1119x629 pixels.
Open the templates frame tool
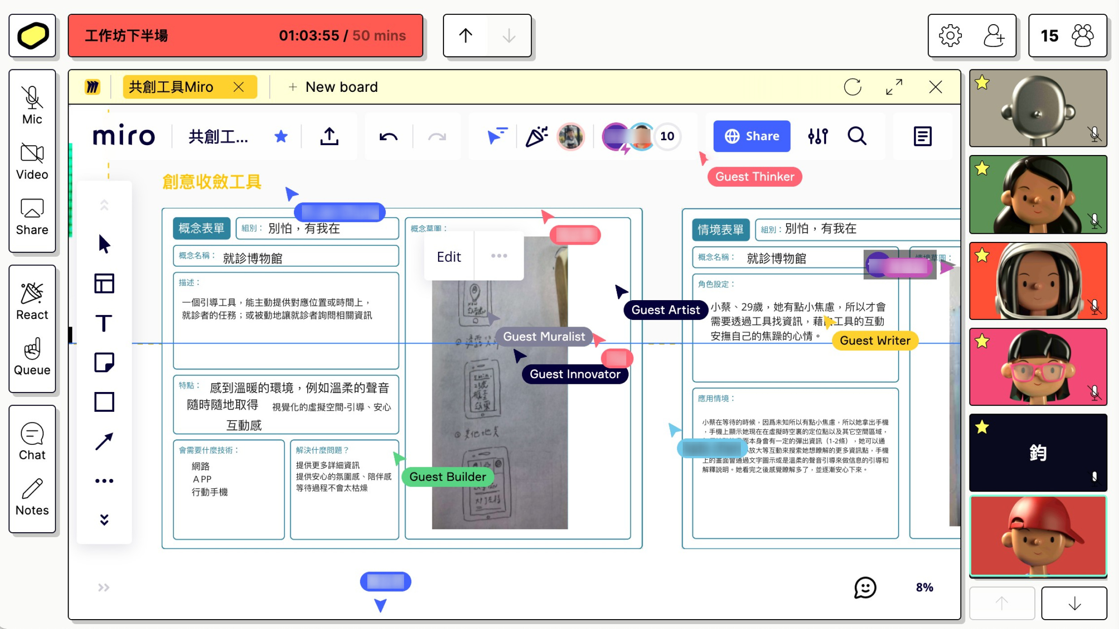(x=104, y=284)
